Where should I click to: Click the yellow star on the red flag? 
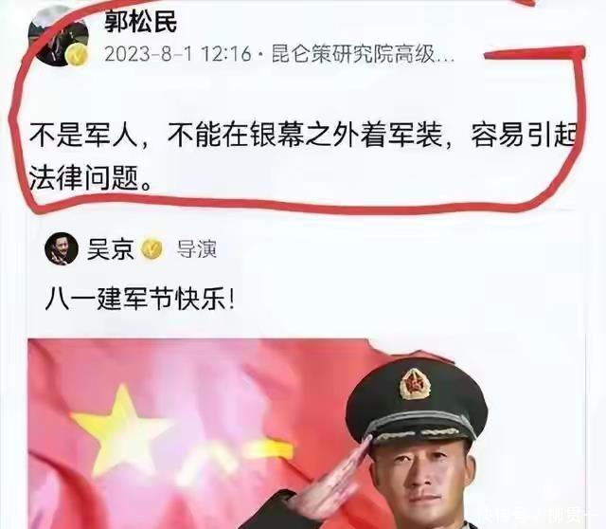[120, 428]
